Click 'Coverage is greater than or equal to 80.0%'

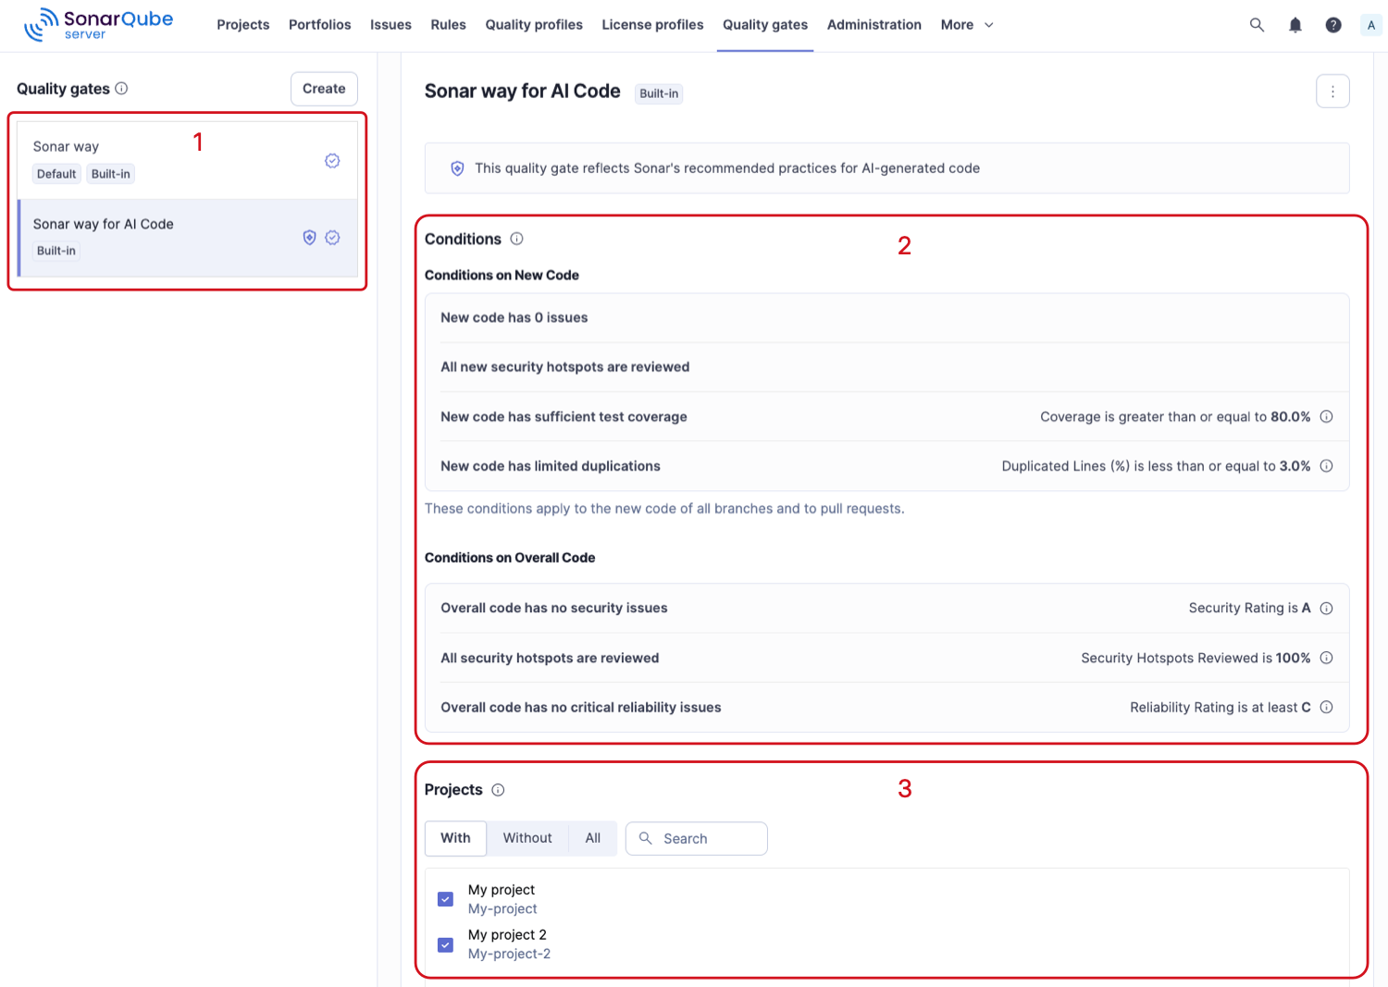point(1175,417)
